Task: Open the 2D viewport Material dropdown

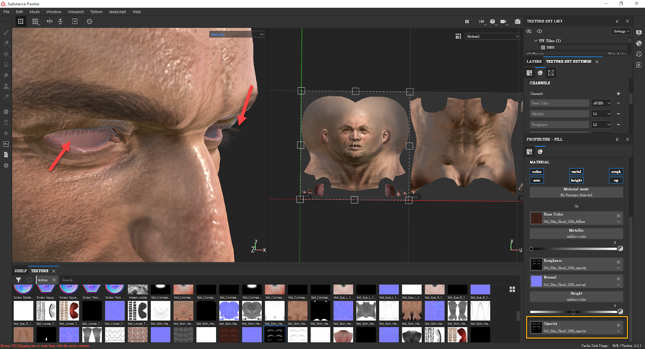Action: click(x=493, y=36)
